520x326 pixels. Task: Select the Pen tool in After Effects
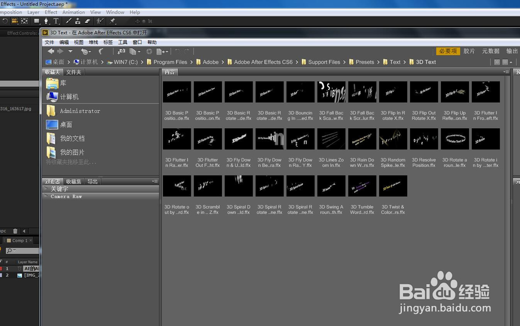tap(46, 21)
